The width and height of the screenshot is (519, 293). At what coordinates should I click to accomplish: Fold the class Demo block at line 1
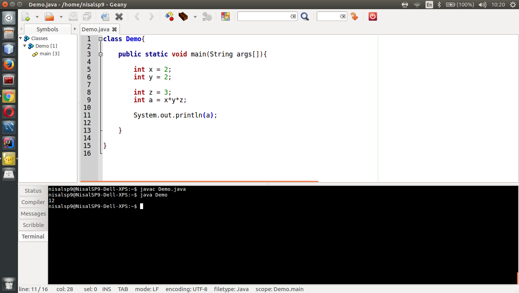click(x=100, y=39)
